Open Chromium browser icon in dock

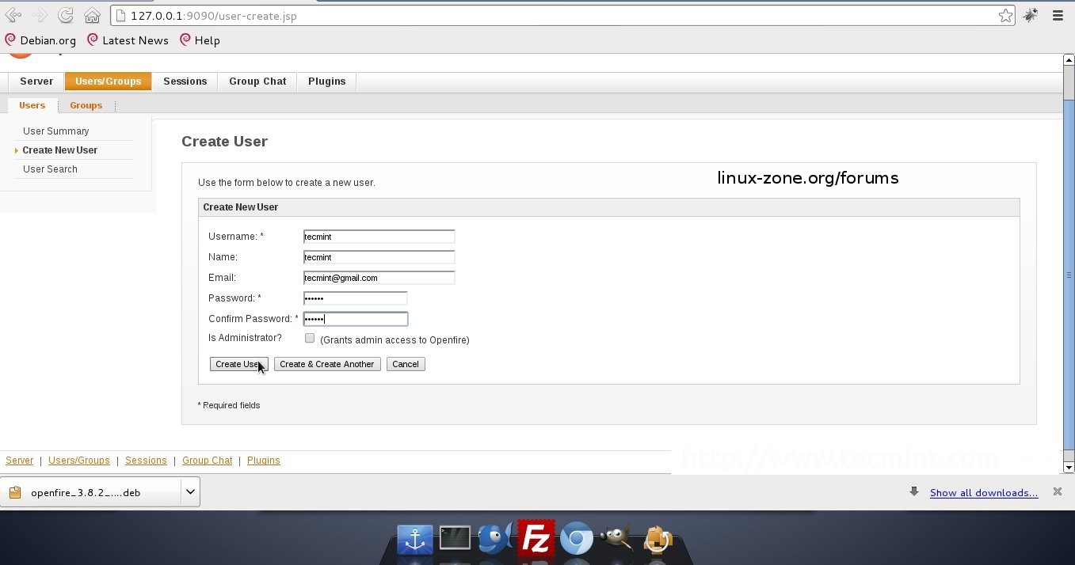click(x=576, y=539)
